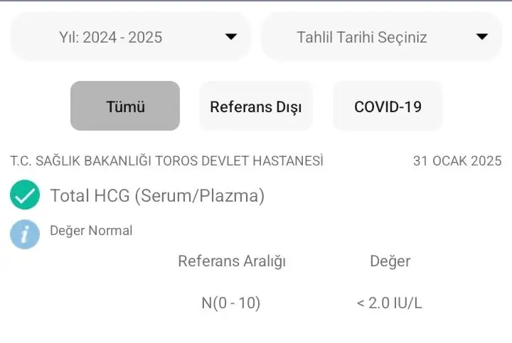The height and width of the screenshot is (343, 512).
Task: Tap the 'Değer Normal' status text
Action: coord(91,230)
